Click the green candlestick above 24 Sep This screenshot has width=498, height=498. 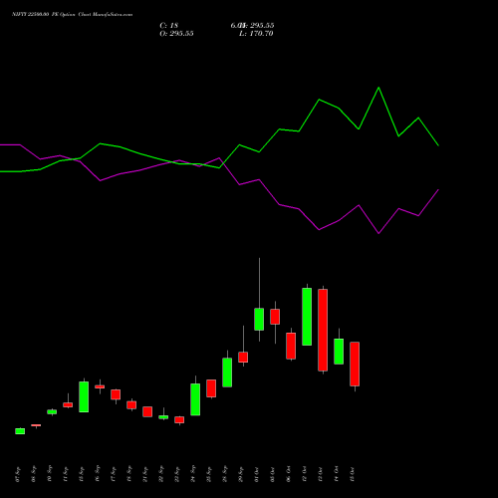pyautogui.click(x=195, y=399)
